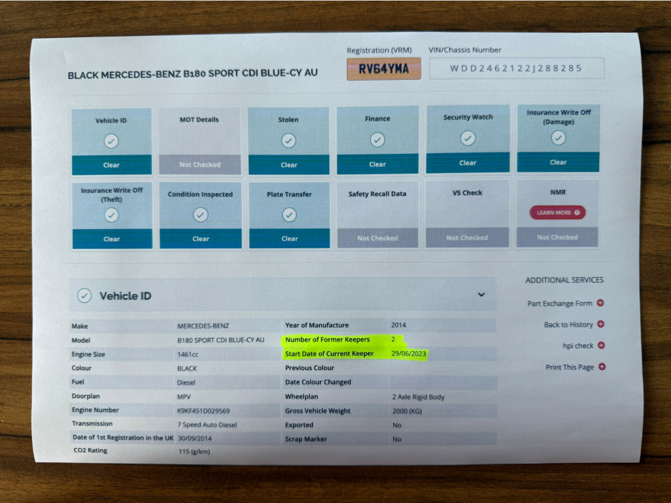
Task: Click the 30/09/2014 first registration date
Action: tap(195, 438)
